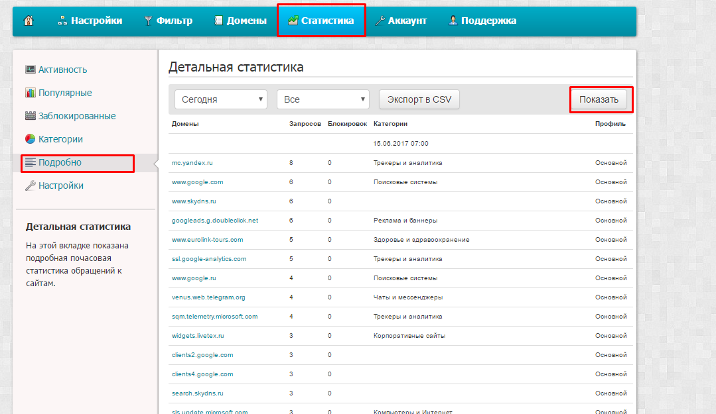716x414 pixels.
Task: Open Популярные in the sidebar
Action: (65, 93)
